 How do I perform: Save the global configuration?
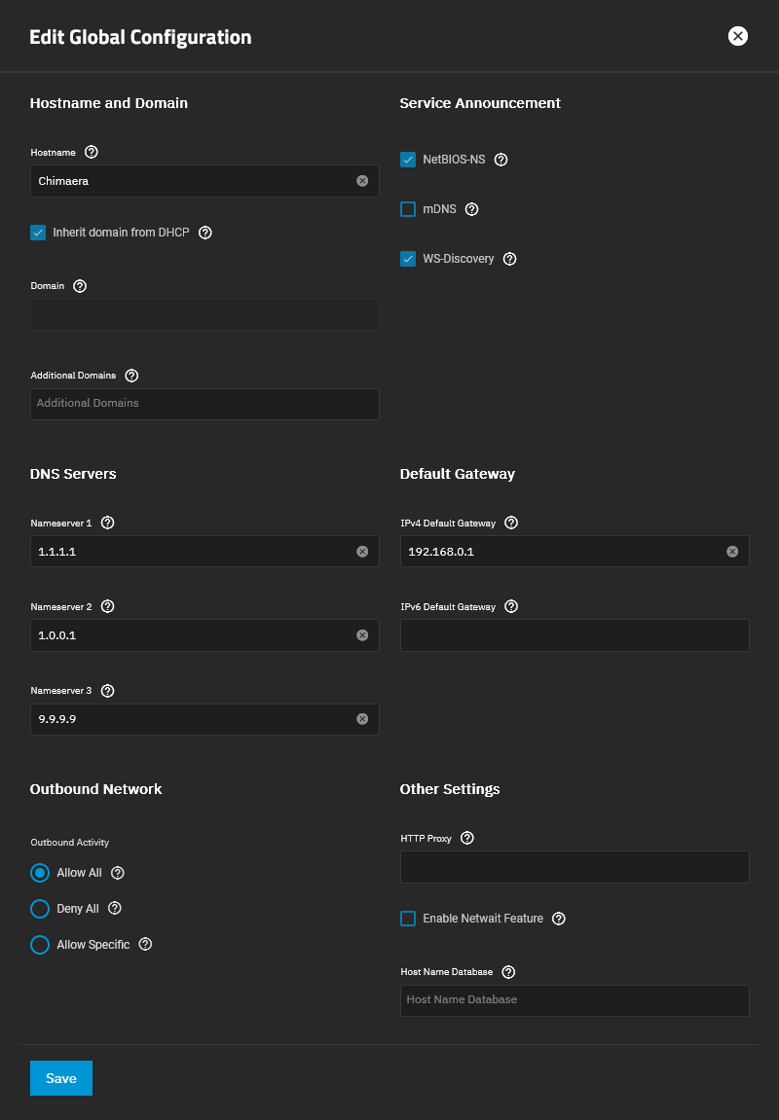(x=61, y=1078)
